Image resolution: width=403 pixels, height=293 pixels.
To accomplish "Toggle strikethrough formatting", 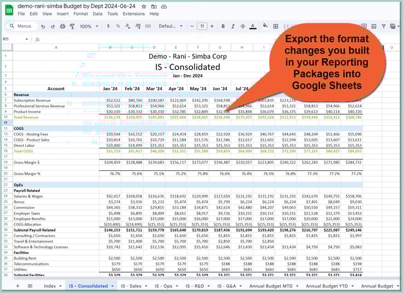I will tap(242, 26).
